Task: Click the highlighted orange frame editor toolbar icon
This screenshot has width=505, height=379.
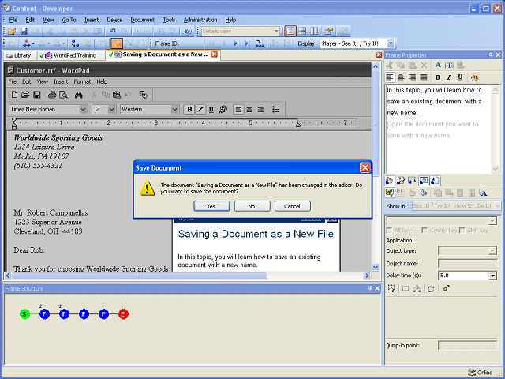Action: 117,43
